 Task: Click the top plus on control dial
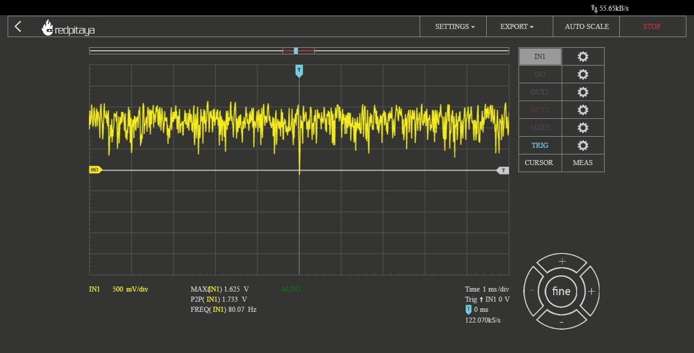click(562, 262)
